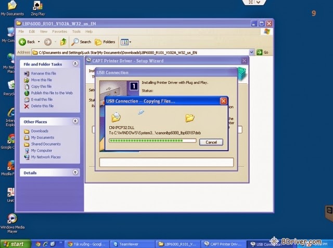
Task: Click the Up folder icon
Action: point(63,42)
